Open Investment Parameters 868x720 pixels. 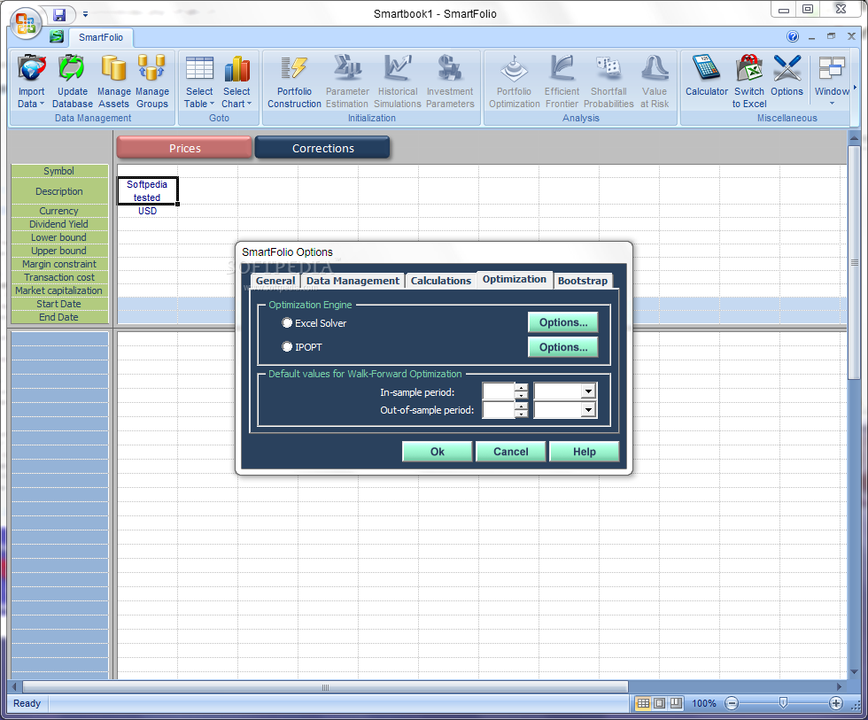450,81
